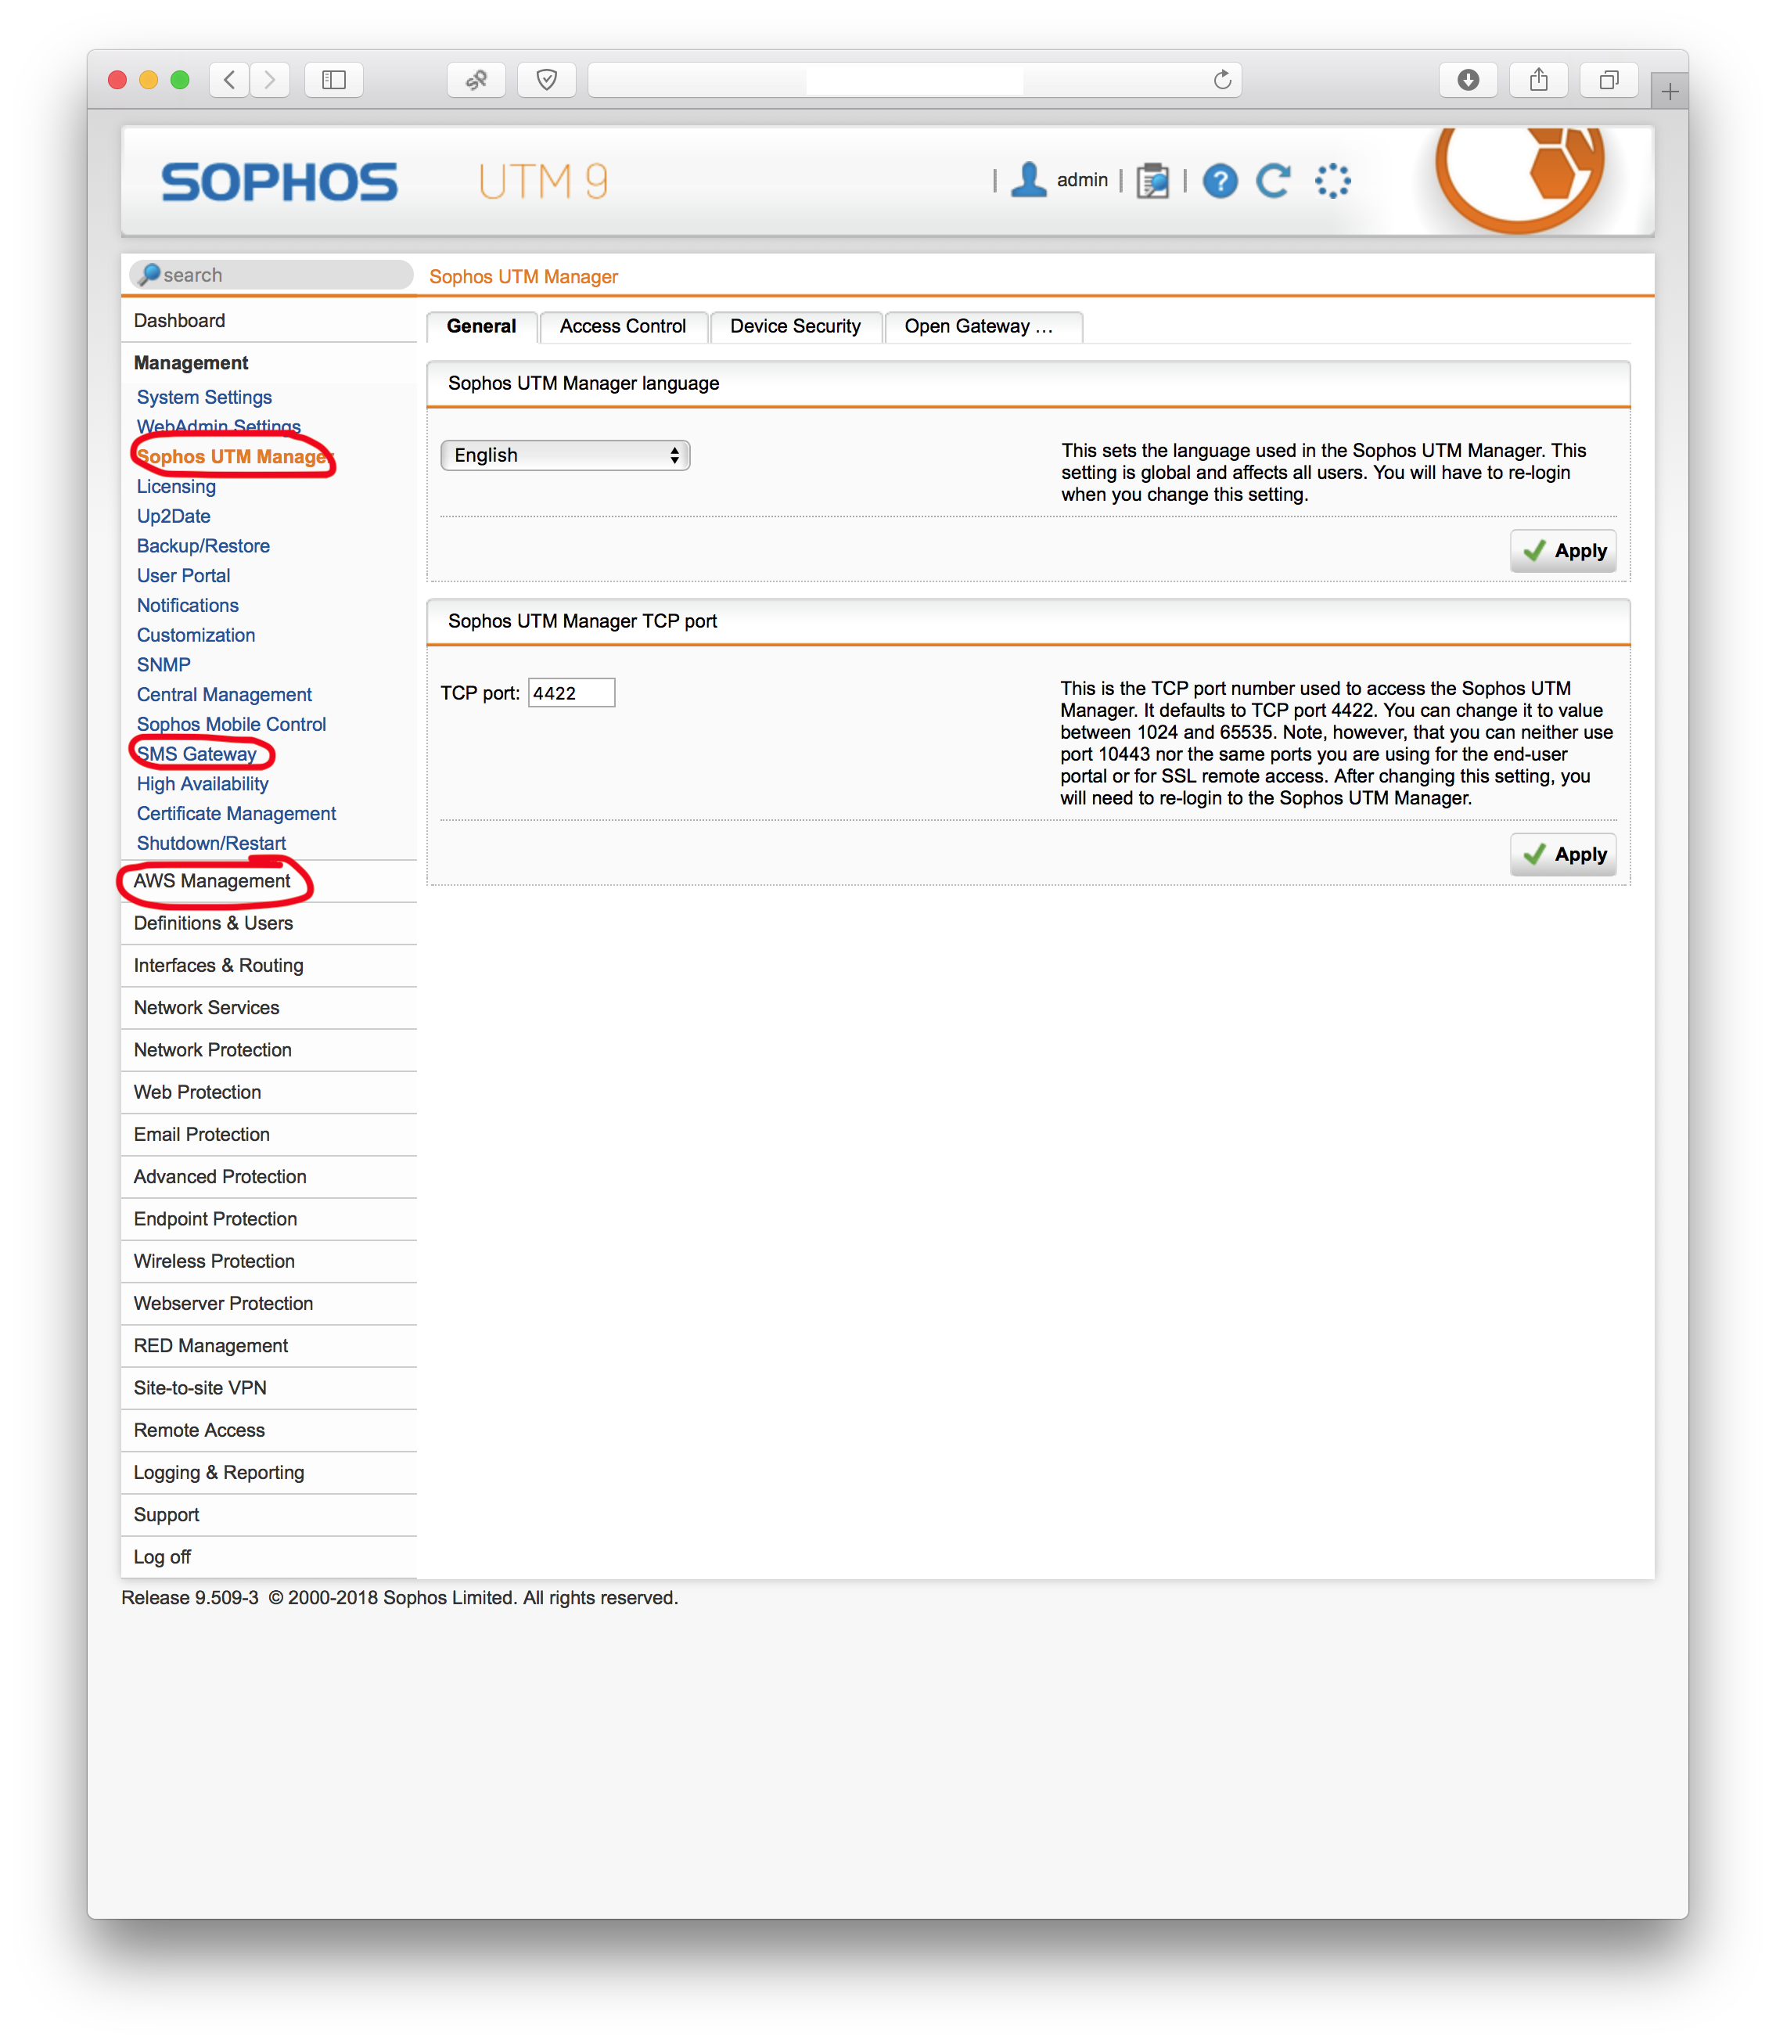Open Notifications link

coord(187,606)
